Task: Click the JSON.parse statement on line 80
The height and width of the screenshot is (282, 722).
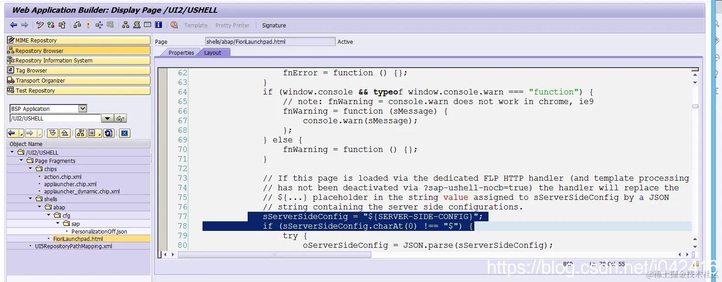Action: click(427, 245)
